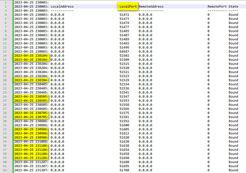Select the outlier port 64687
Viewport: 246px width, 173px height.
[124, 51]
